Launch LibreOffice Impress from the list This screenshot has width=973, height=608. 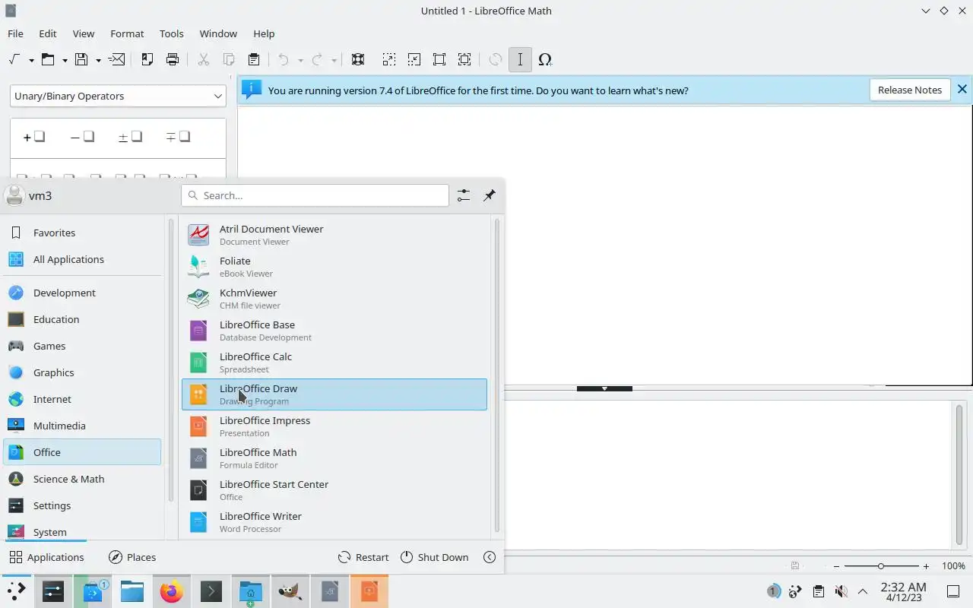[334, 426]
